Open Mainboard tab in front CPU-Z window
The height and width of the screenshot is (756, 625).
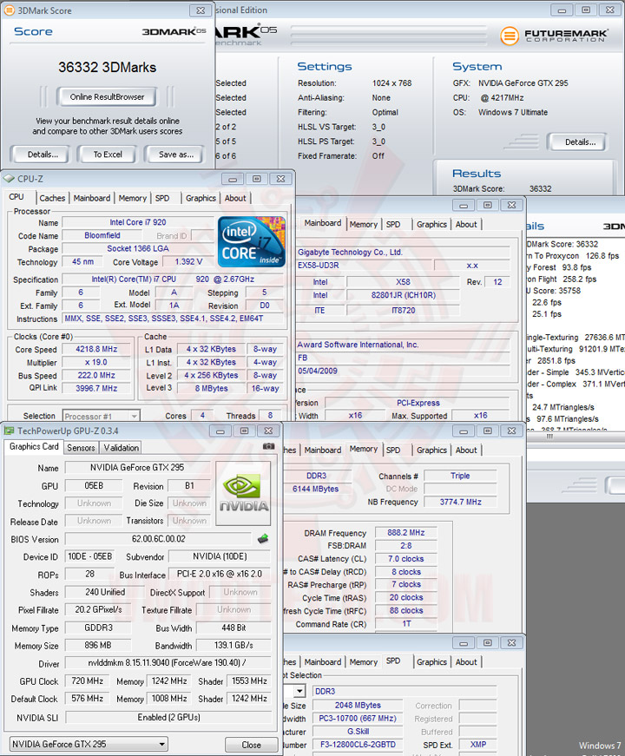click(92, 198)
